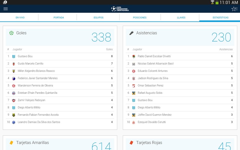Open the Tarjetas Amarillas card header
The height and width of the screenshot is (150, 240).
coord(60,144)
